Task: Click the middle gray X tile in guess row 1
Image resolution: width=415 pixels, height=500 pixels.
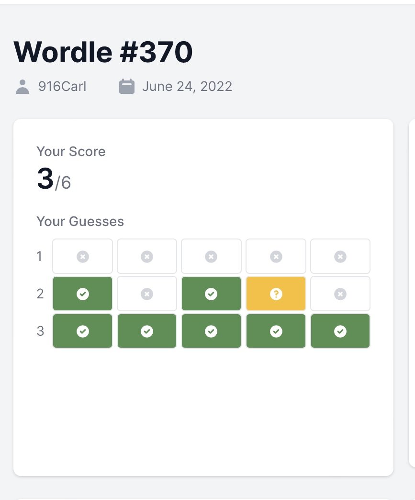Action: (211, 256)
